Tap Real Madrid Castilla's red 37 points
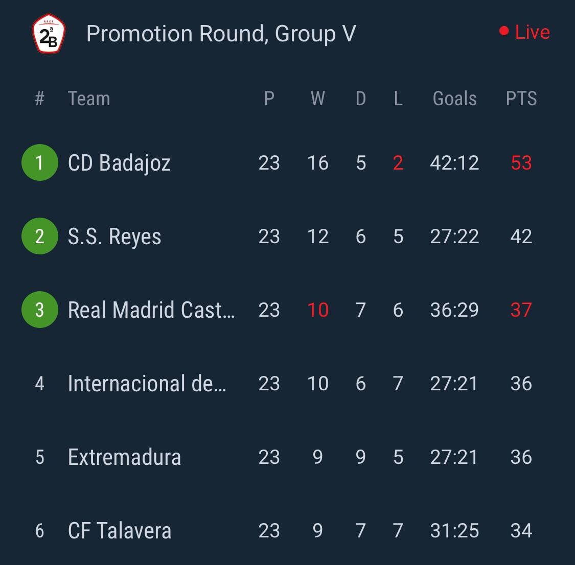Image resolution: width=575 pixels, height=565 pixels. click(x=521, y=310)
